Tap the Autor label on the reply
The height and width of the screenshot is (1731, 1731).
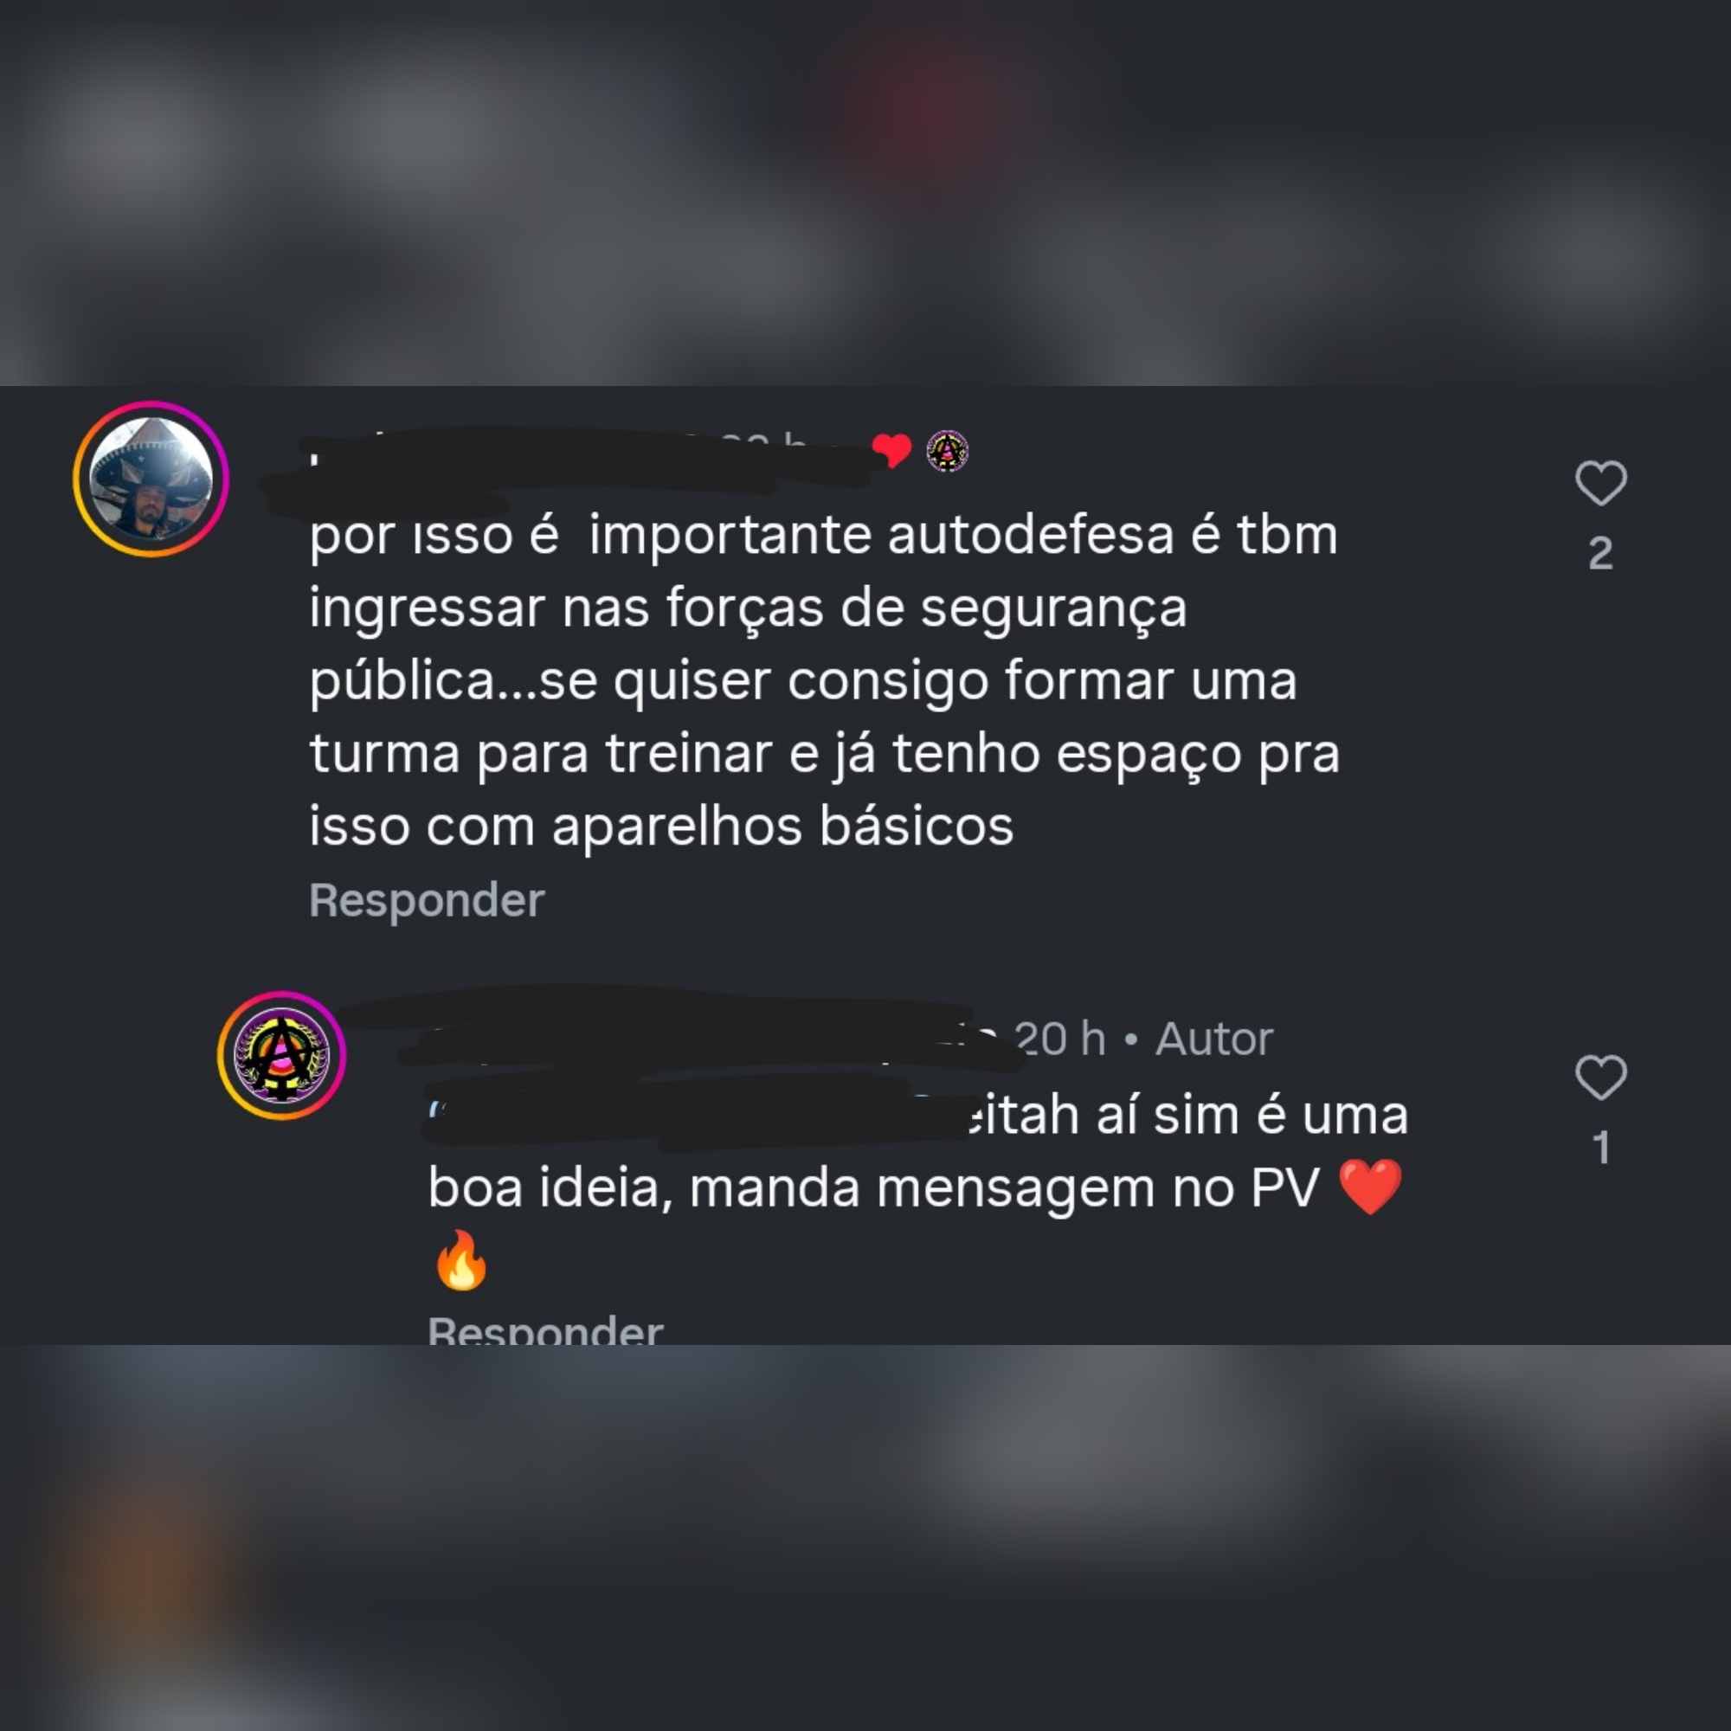pyautogui.click(x=1214, y=1039)
